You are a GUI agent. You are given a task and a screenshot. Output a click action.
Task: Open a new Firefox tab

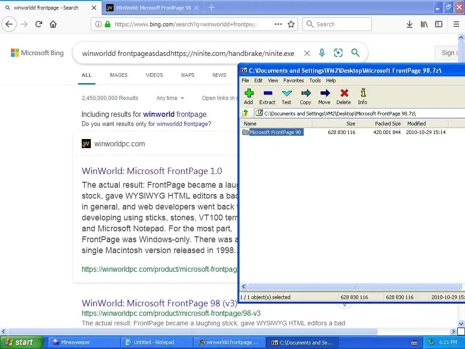212,7
